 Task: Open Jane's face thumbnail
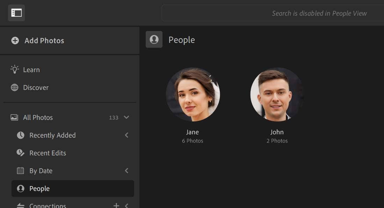pos(193,94)
